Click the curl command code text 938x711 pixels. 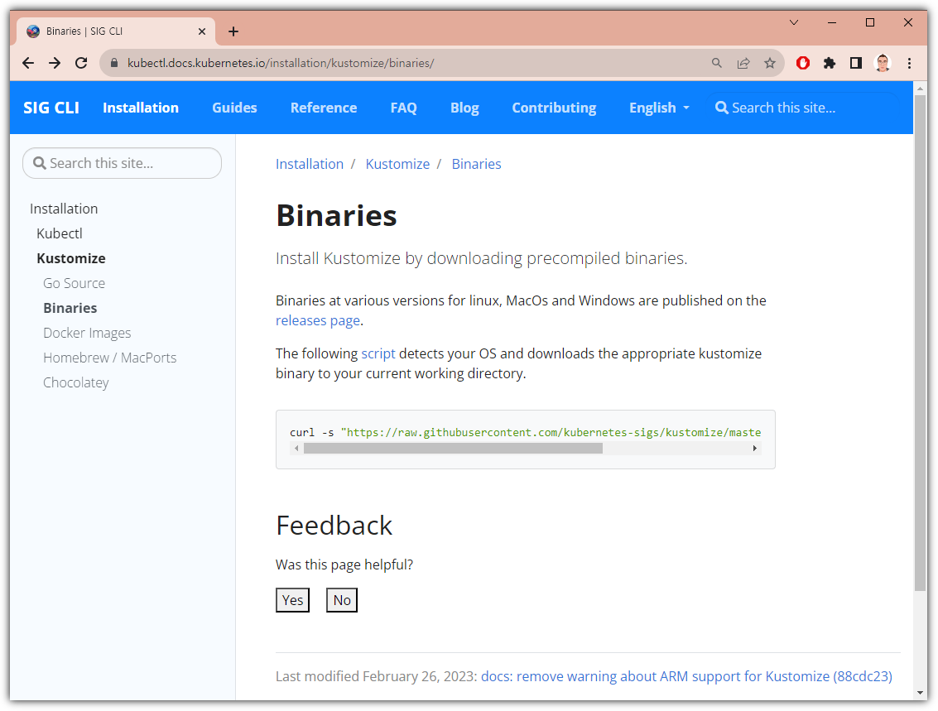pos(525,432)
